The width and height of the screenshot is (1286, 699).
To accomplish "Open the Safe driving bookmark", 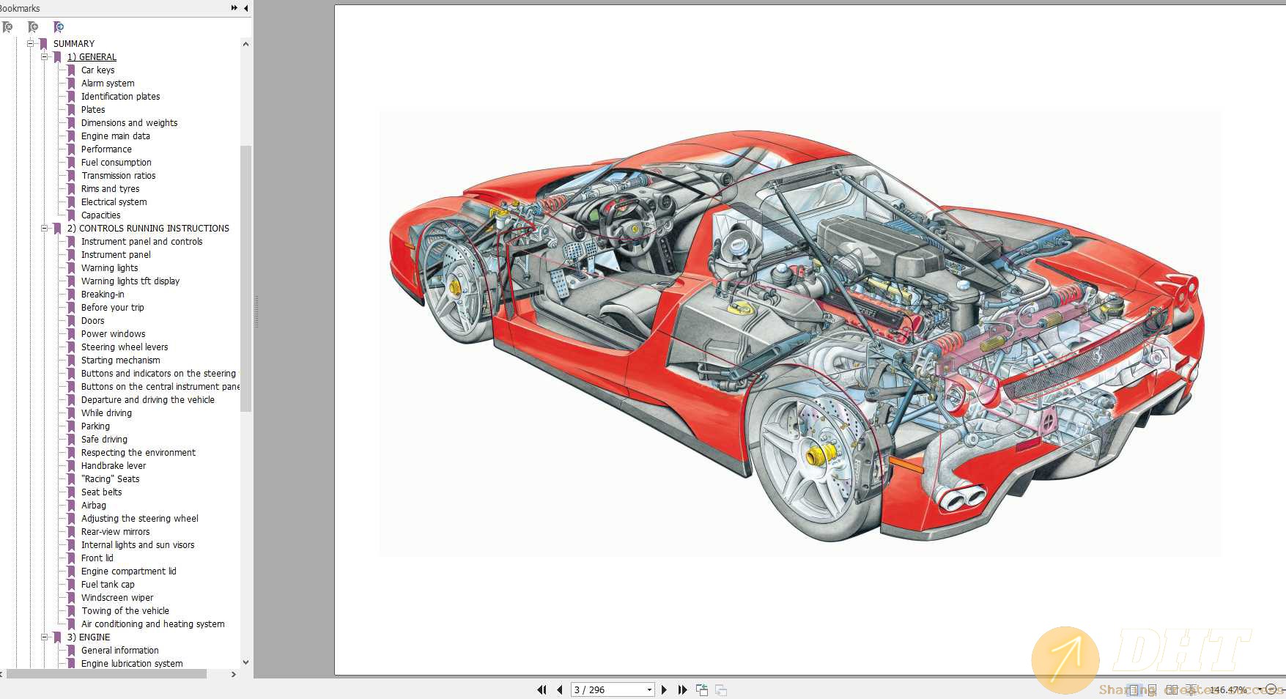I will (x=104, y=439).
